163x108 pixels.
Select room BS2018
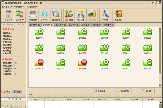(x=148, y=65)
